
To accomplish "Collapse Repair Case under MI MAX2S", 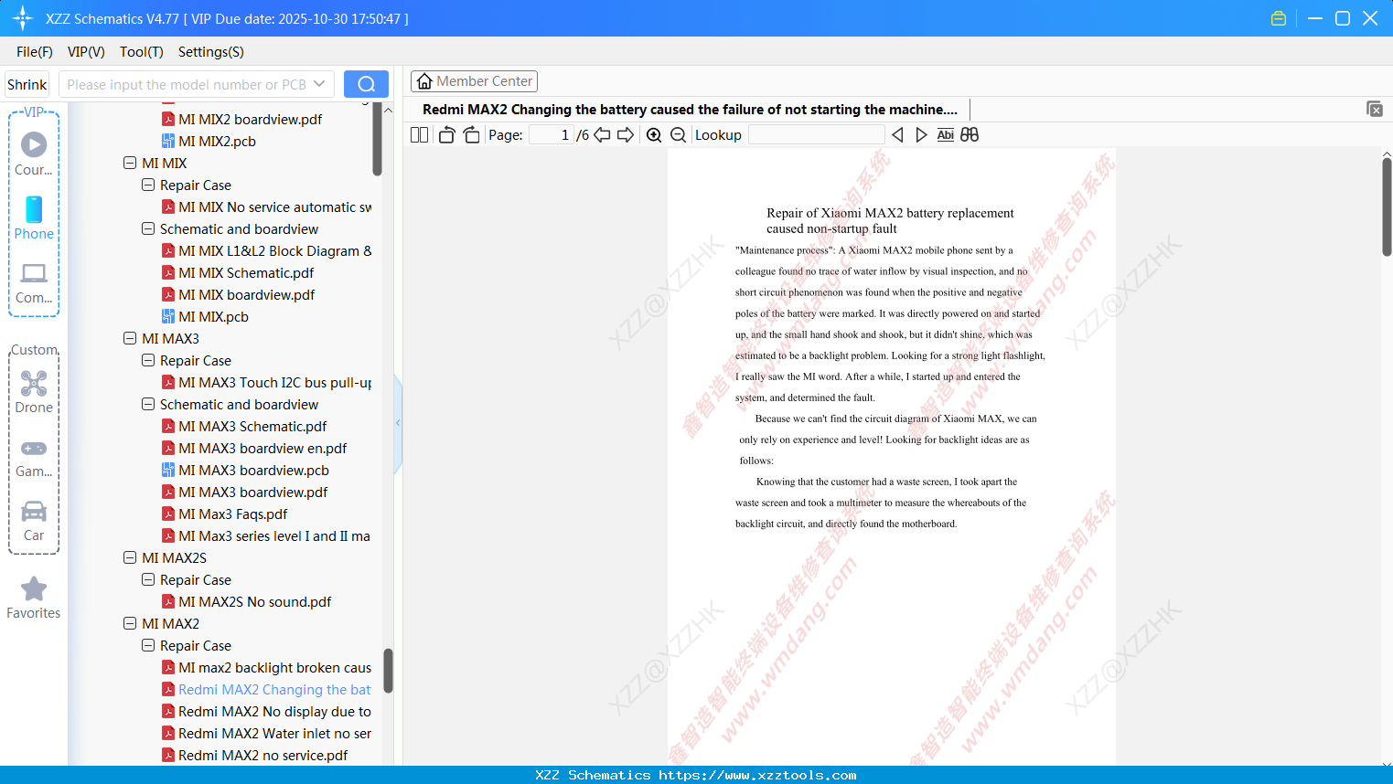I will coord(148,579).
